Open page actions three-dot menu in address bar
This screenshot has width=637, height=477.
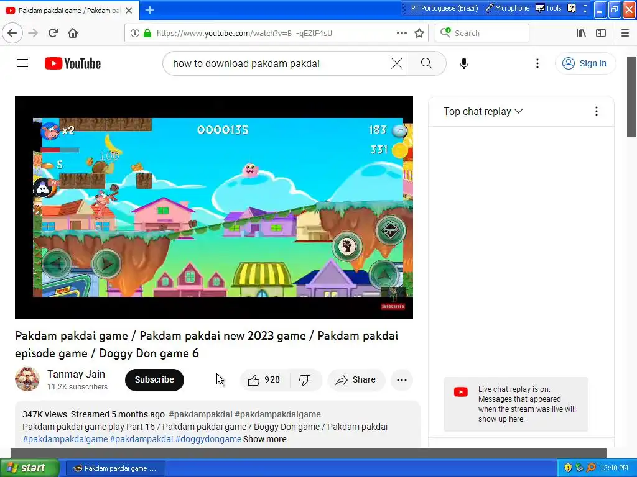tap(401, 34)
